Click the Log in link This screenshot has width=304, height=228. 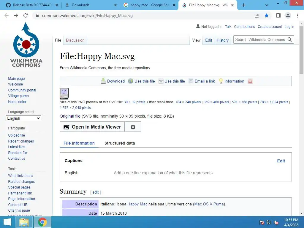[x=289, y=26]
